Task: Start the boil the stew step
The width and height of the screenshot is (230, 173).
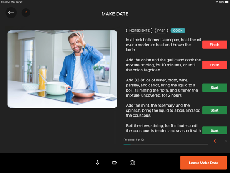Action: pyautogui.click(x=215, y=130)
